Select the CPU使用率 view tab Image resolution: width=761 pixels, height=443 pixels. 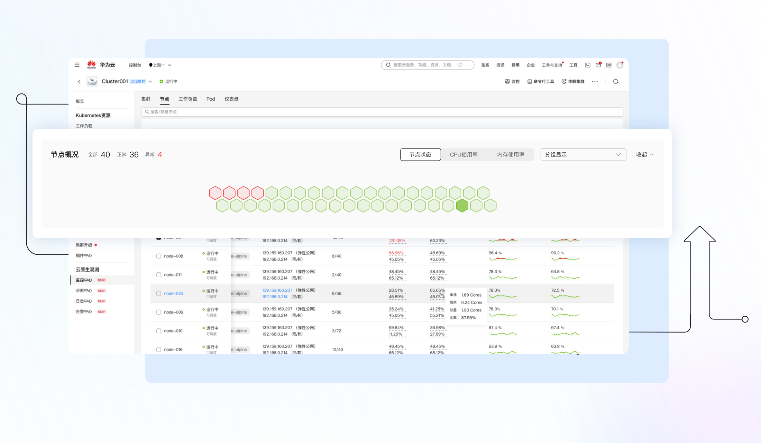click(464, 155)
